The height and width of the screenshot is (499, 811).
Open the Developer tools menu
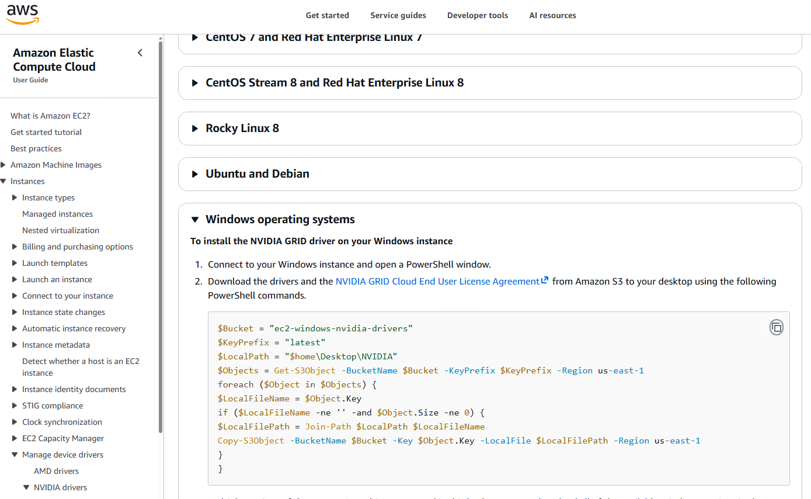(478, 16)
